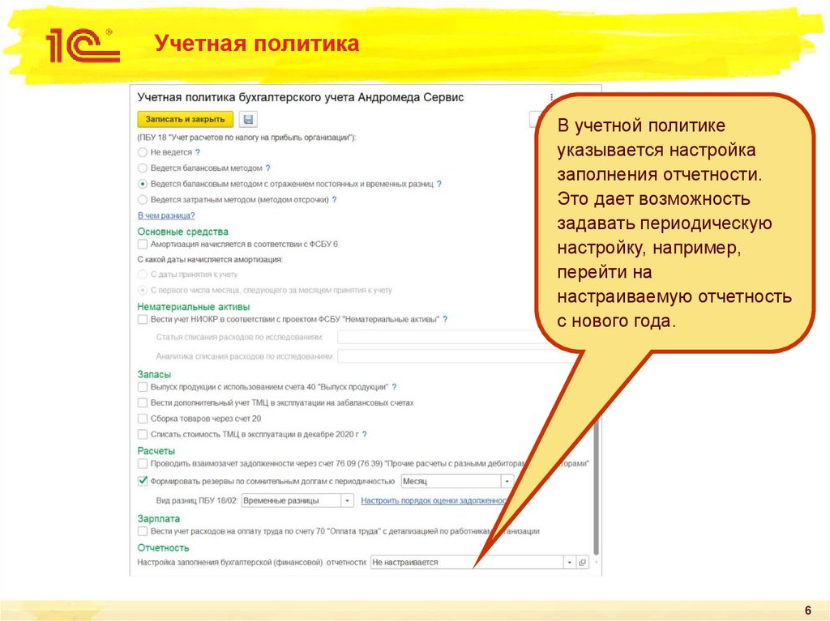Click the "Запасы" section heading
The width and height of the screenshot is (830, 621).
tap(154, 375)
